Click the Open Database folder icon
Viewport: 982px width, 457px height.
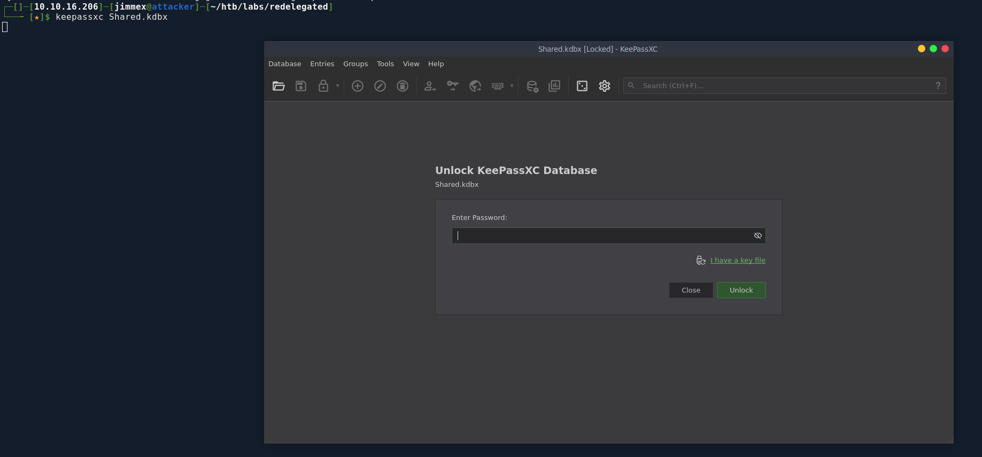pos(279,86)
